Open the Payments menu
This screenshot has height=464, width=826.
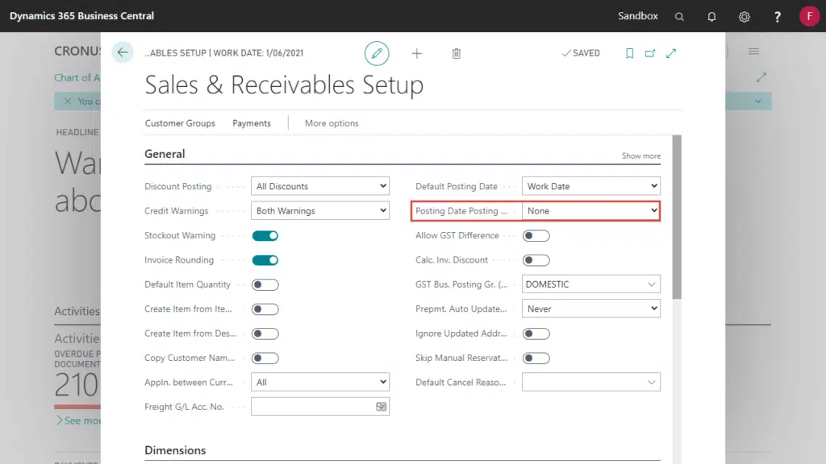252,123
